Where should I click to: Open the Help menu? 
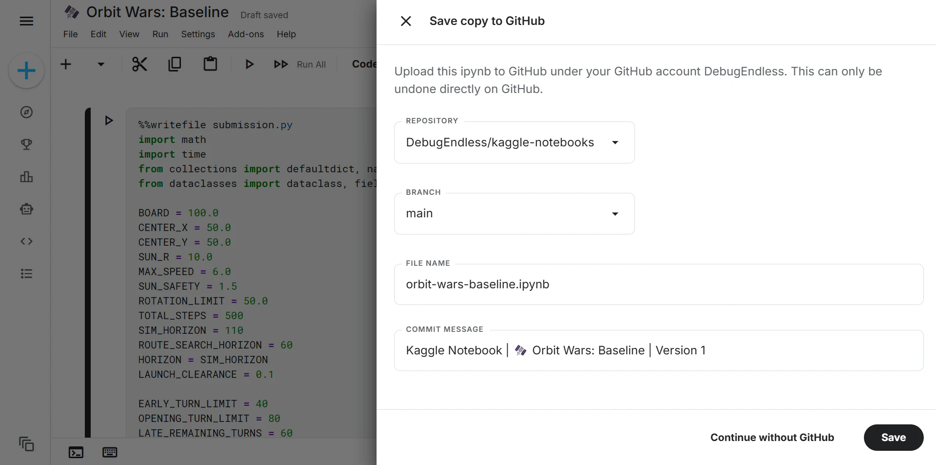point(286,34)
